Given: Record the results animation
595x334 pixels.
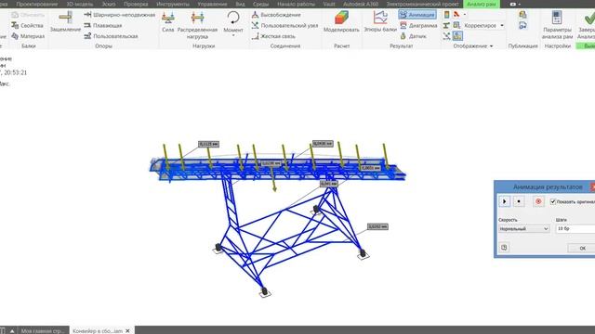Looking at the screenshot, I should (538, 201).
